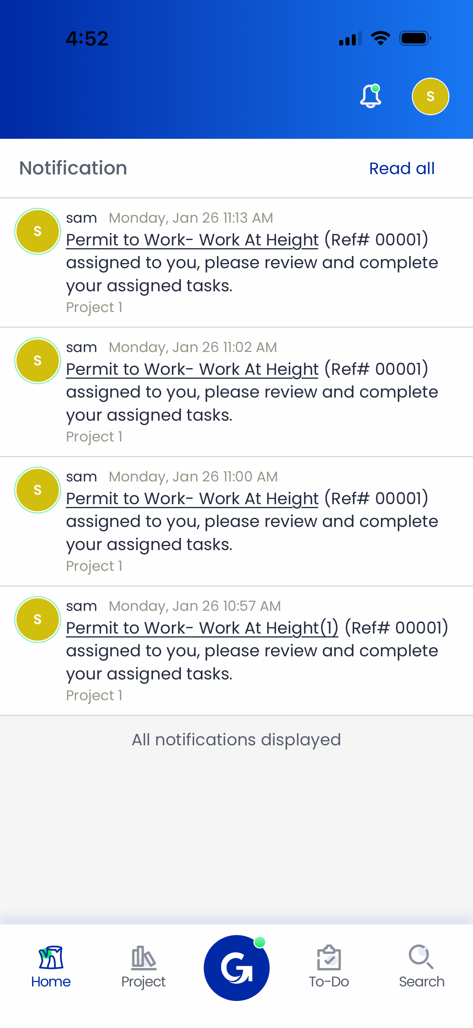Open the Home tab
This screenshot has width=473, height=1028.
click(x=51, y=966)
